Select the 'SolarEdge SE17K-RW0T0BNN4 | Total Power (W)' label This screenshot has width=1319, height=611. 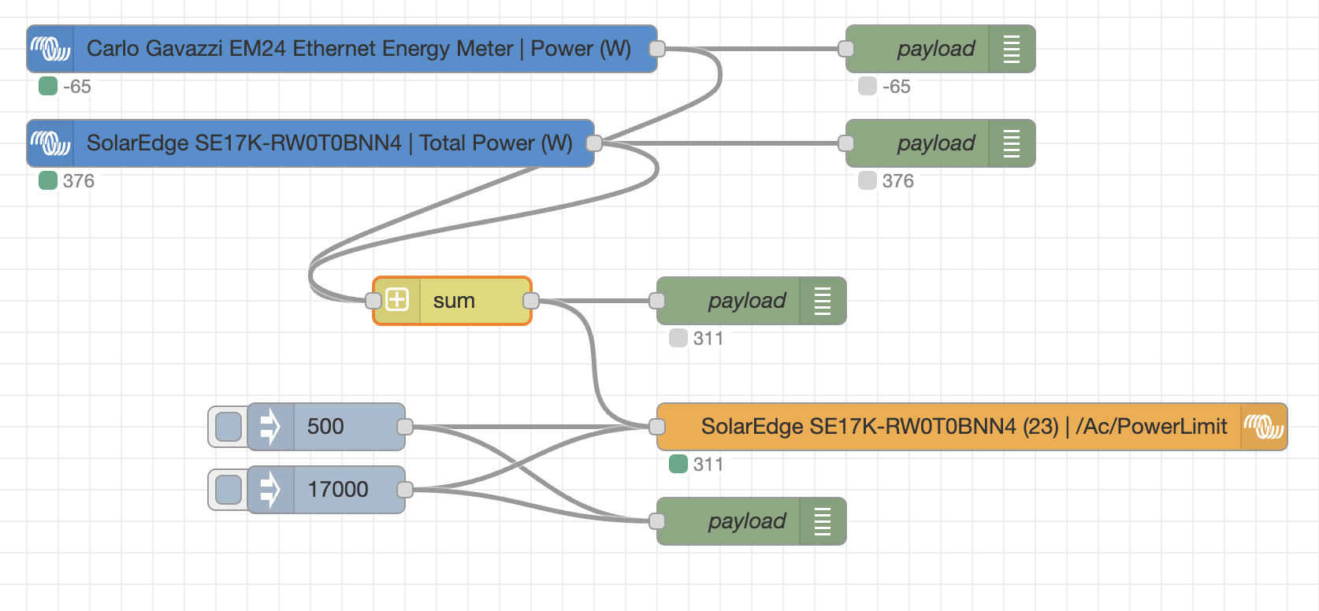pyautogui.click(x=329, y=143)
